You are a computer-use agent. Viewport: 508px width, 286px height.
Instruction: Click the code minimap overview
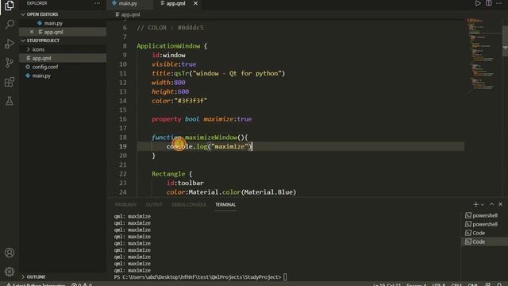tap(483, 55)
